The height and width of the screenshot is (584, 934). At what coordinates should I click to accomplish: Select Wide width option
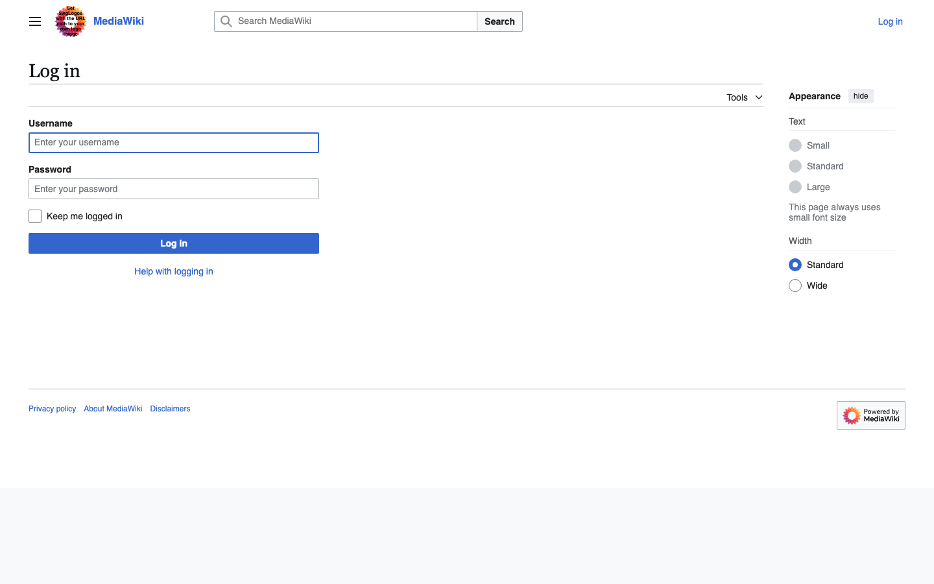(x=795, y=286)
